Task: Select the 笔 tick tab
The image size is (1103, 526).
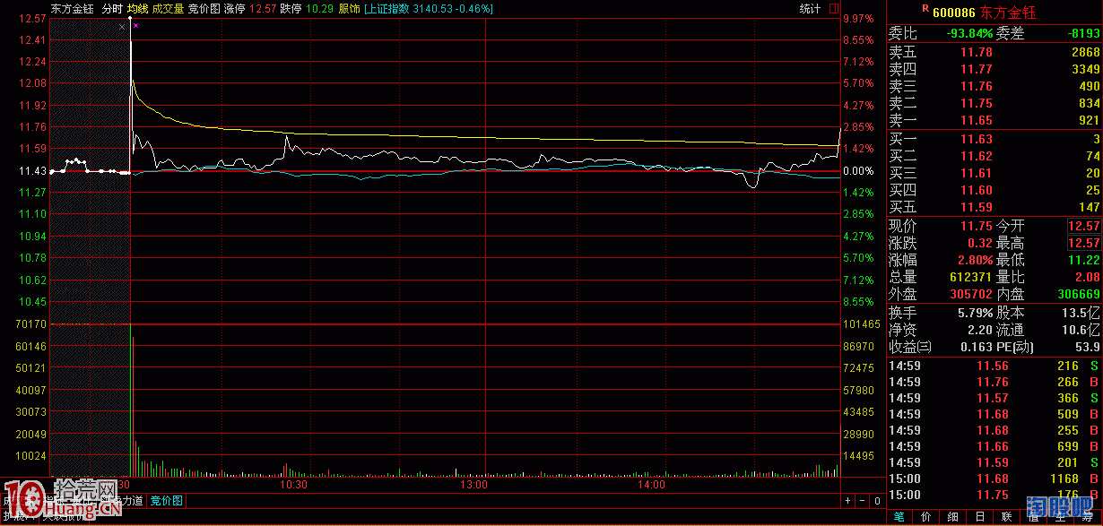Action: coord(900,517)
